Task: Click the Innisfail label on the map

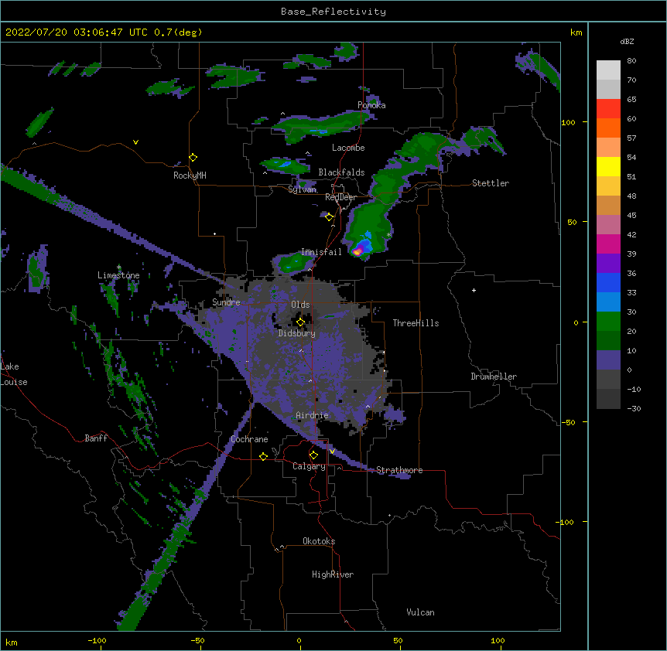Action: [x=321, y=252]
